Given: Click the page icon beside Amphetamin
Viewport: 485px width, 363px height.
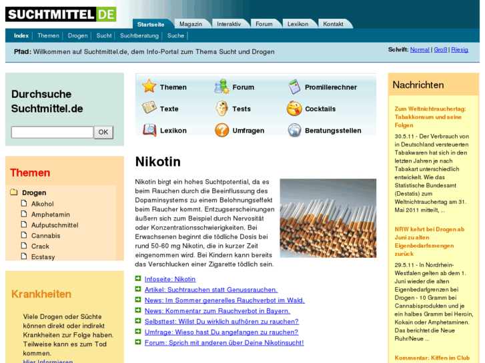Looking at the screenshot, I should point(24,214).
